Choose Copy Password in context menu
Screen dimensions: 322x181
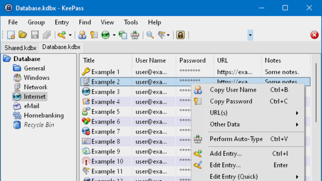coord(248,101)
